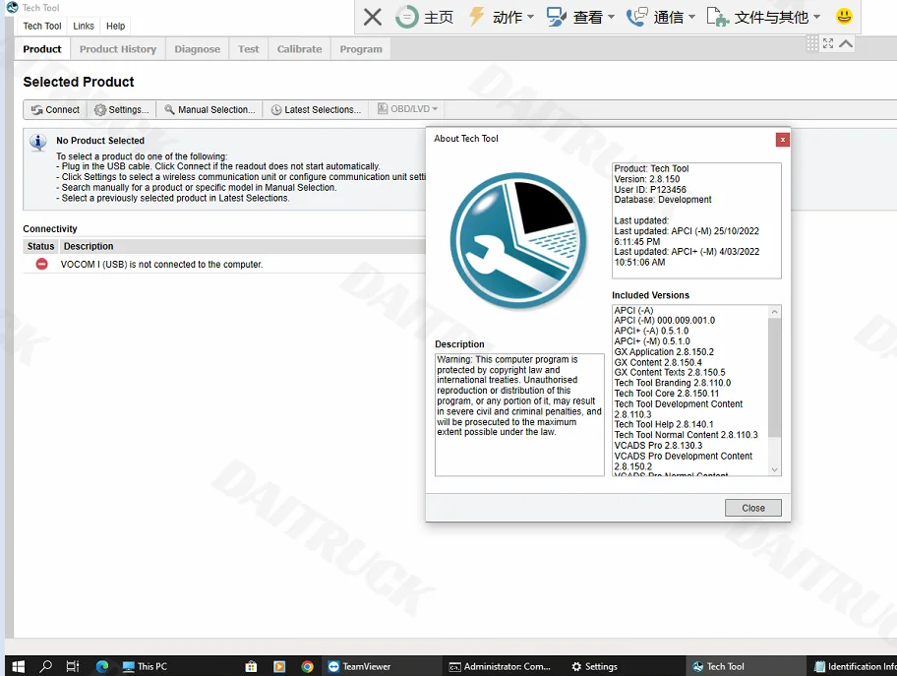Collapse the remote toolbar with the up chevron

tap(846, 43)
